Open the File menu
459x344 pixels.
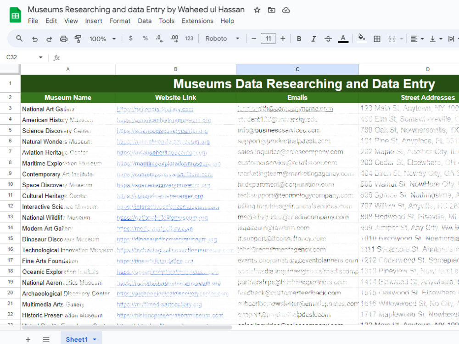tap(33, 21)
